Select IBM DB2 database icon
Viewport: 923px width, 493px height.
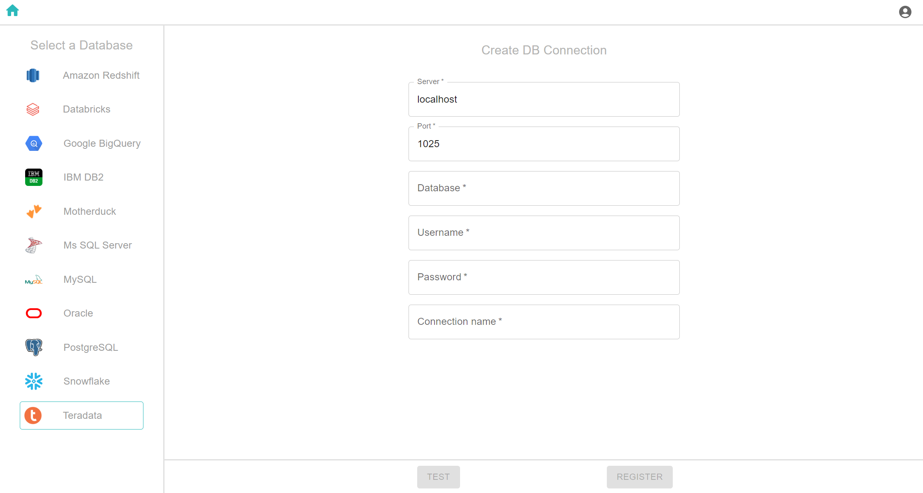(x=33, y=178)
